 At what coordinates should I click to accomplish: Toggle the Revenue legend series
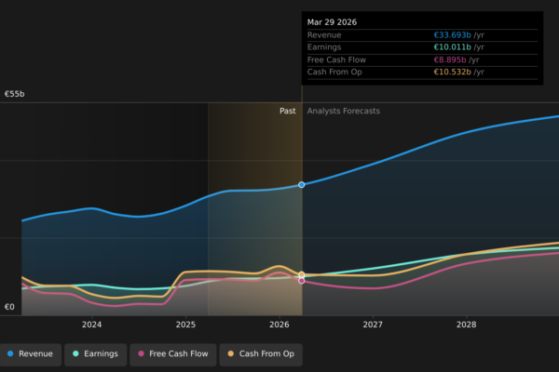point(31,354)
